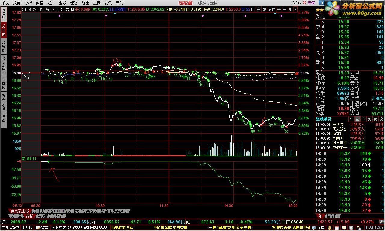Click 推荐给好友 status bar button
Image resolution: width=385 pixels, height=231 pixels.
10,228
